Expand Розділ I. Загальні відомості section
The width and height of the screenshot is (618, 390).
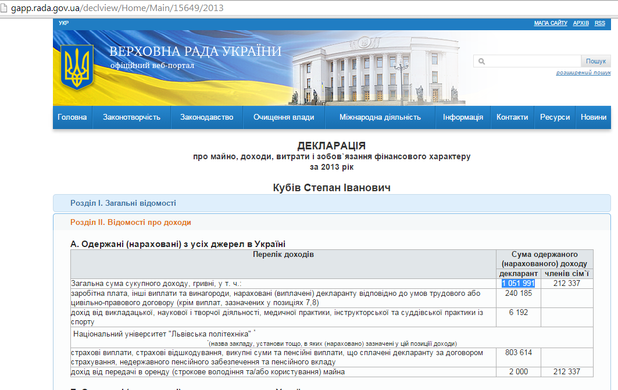(123, 203)
